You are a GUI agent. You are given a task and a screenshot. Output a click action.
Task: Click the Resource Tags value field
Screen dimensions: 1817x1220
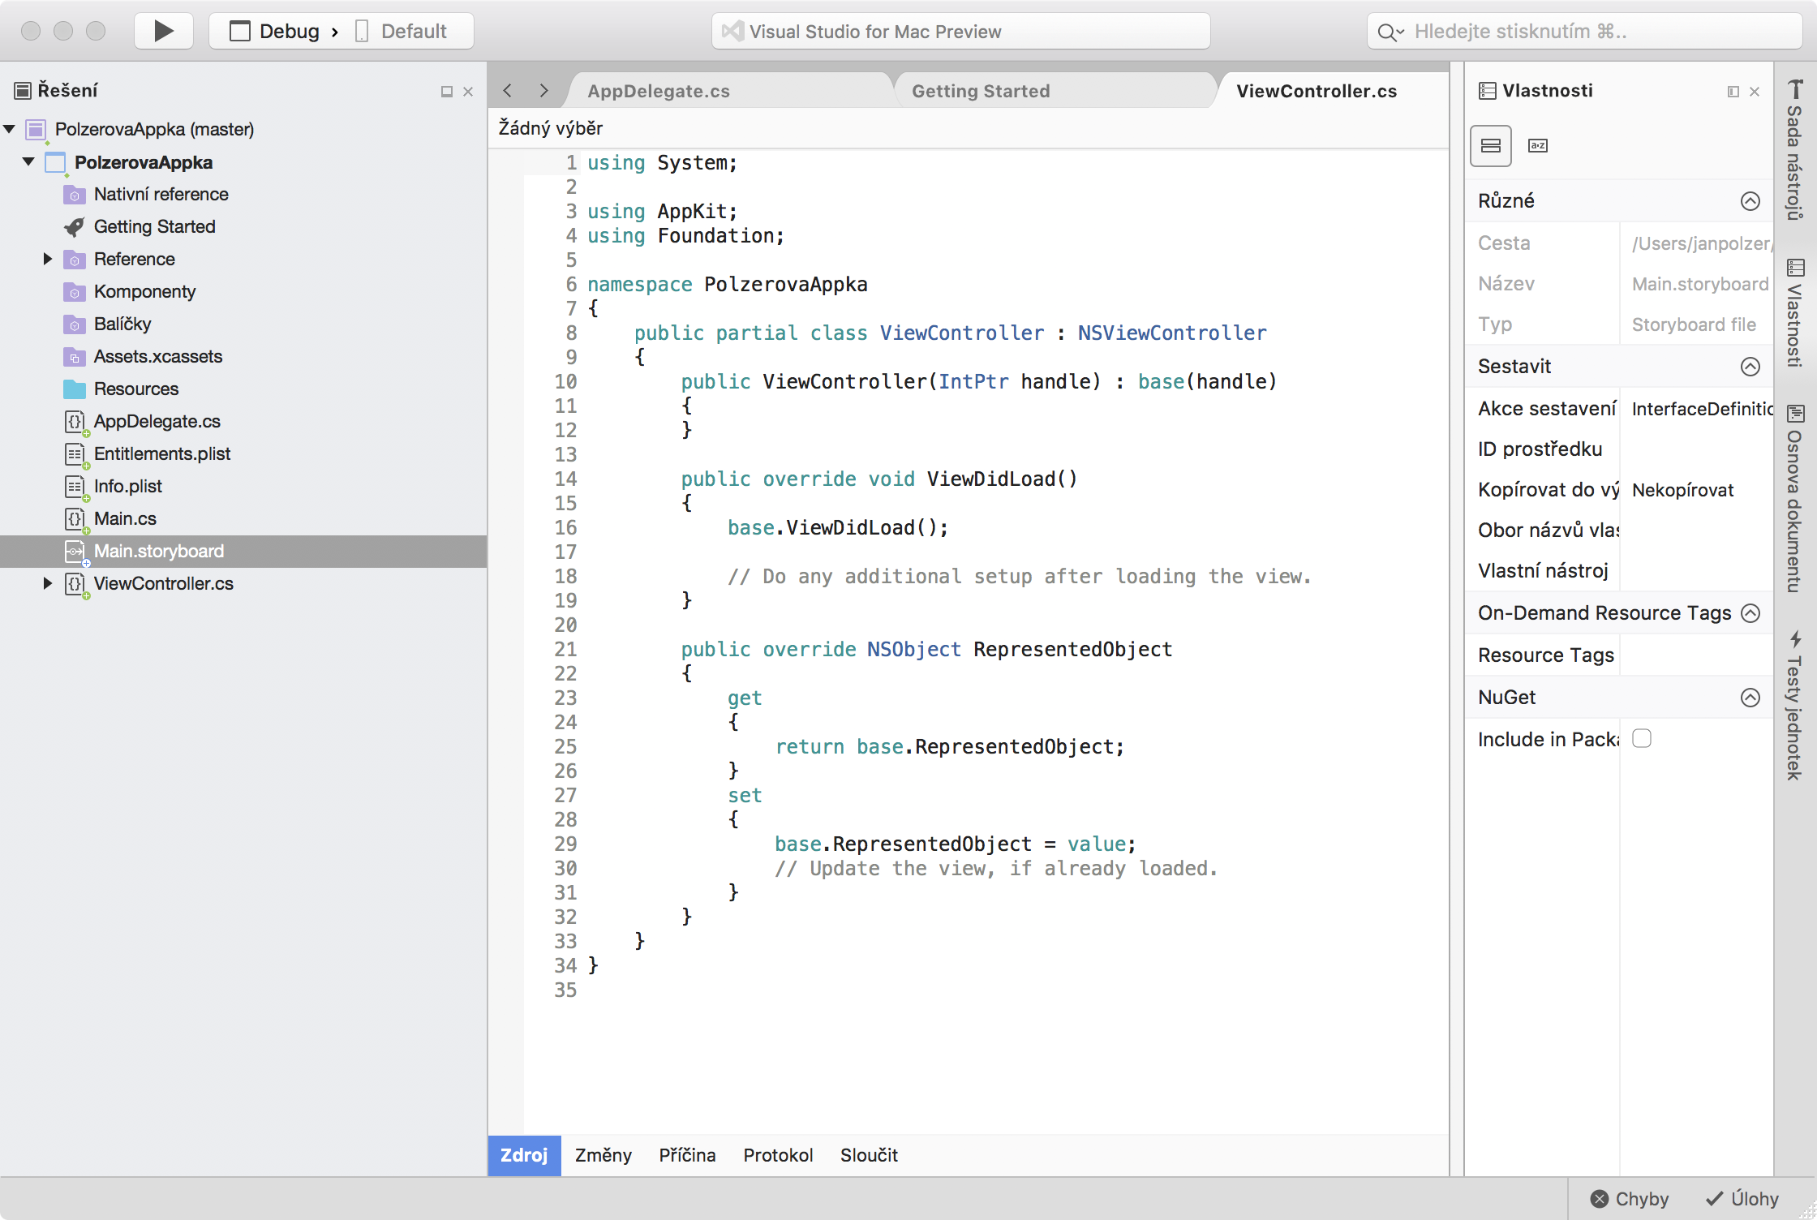(1699, 655)
